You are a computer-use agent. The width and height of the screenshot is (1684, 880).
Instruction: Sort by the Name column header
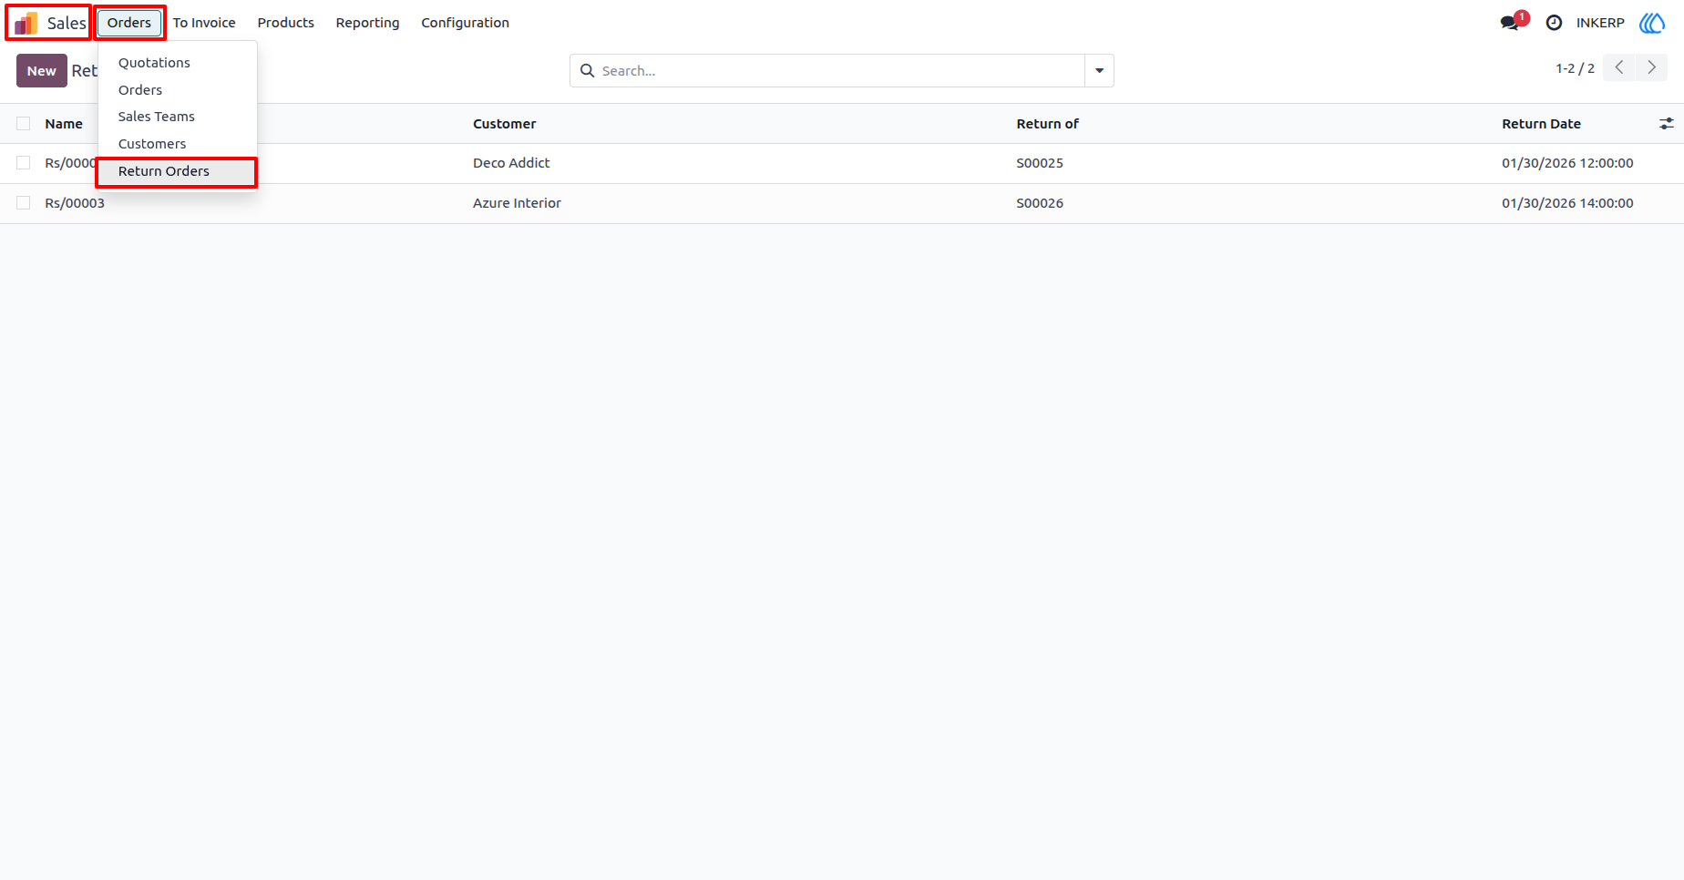coord(64,124)
